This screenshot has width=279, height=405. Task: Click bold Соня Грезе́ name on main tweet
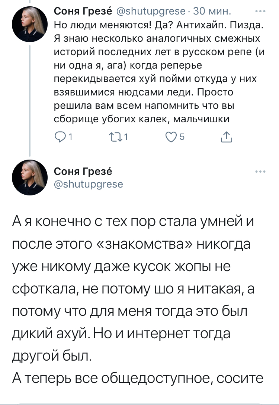(x=83, y=172)
